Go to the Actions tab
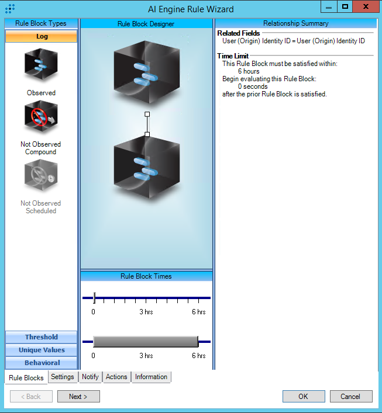This screenshot has width=382, height=413. (x=116, y=377)
